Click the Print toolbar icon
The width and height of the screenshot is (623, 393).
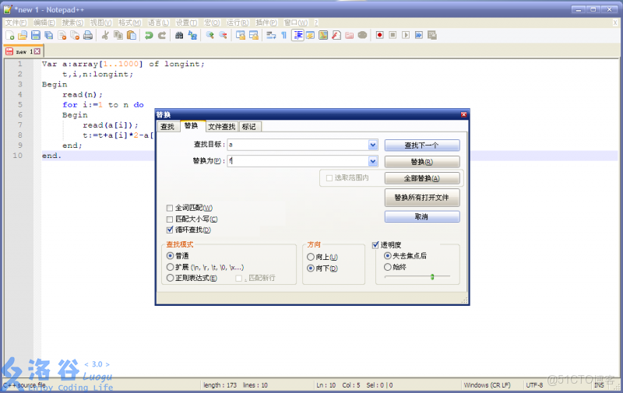88,35
